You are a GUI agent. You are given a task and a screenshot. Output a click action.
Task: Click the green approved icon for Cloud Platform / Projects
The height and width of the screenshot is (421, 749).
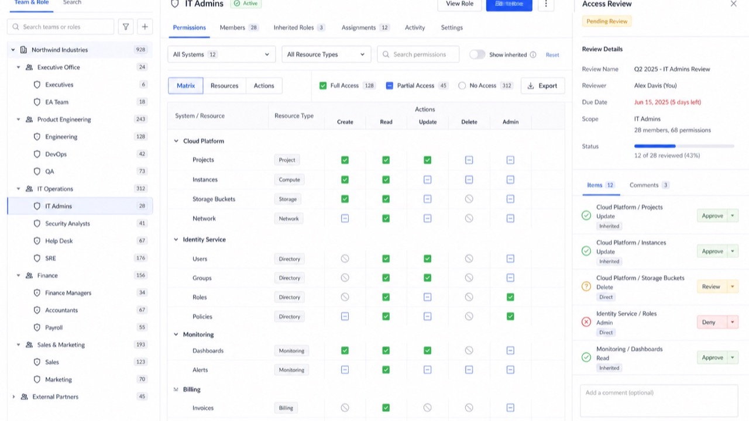coord(586,216)
